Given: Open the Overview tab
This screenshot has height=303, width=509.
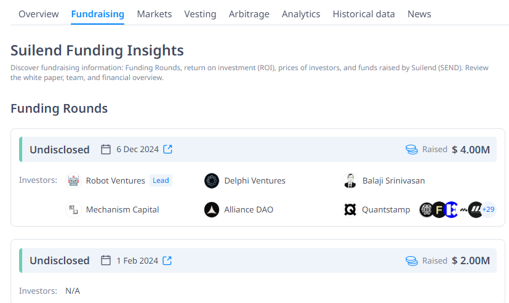Looking at the screenshot, I should pos(38,14).
